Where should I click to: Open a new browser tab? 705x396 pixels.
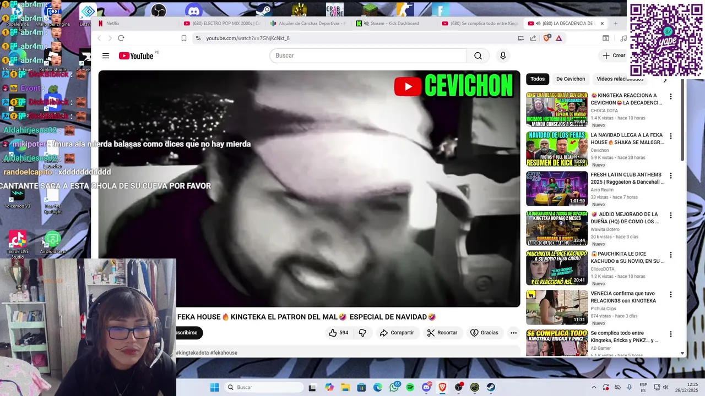pyautogui.click(x=616, y=24)
